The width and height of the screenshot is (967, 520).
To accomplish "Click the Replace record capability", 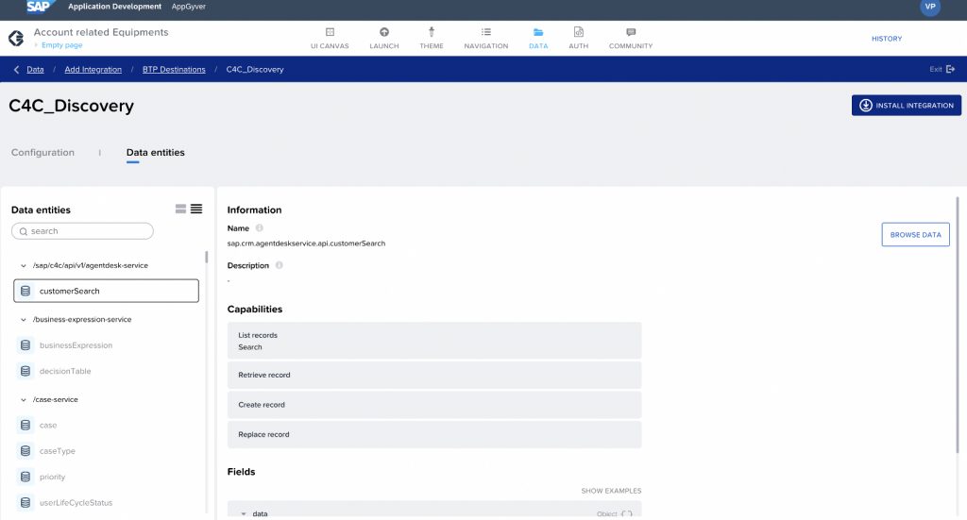I will point(434,434).
